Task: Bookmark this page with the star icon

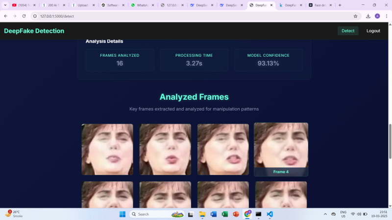Action: (x=355, y=16)
